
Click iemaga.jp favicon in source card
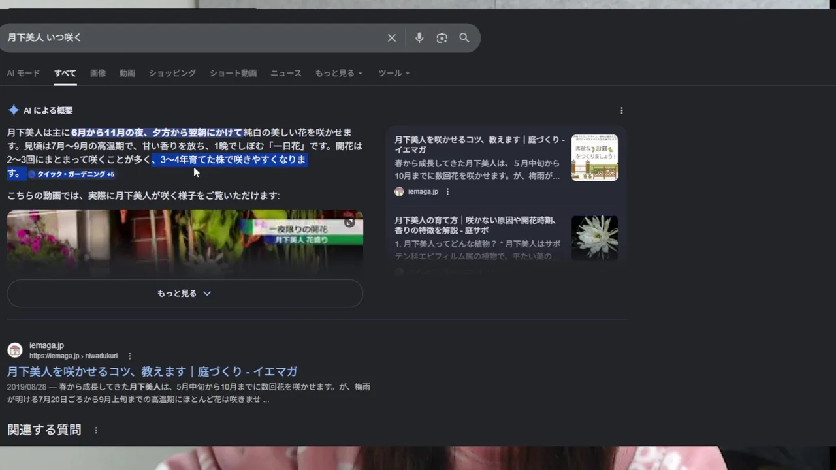pos(399,191)
